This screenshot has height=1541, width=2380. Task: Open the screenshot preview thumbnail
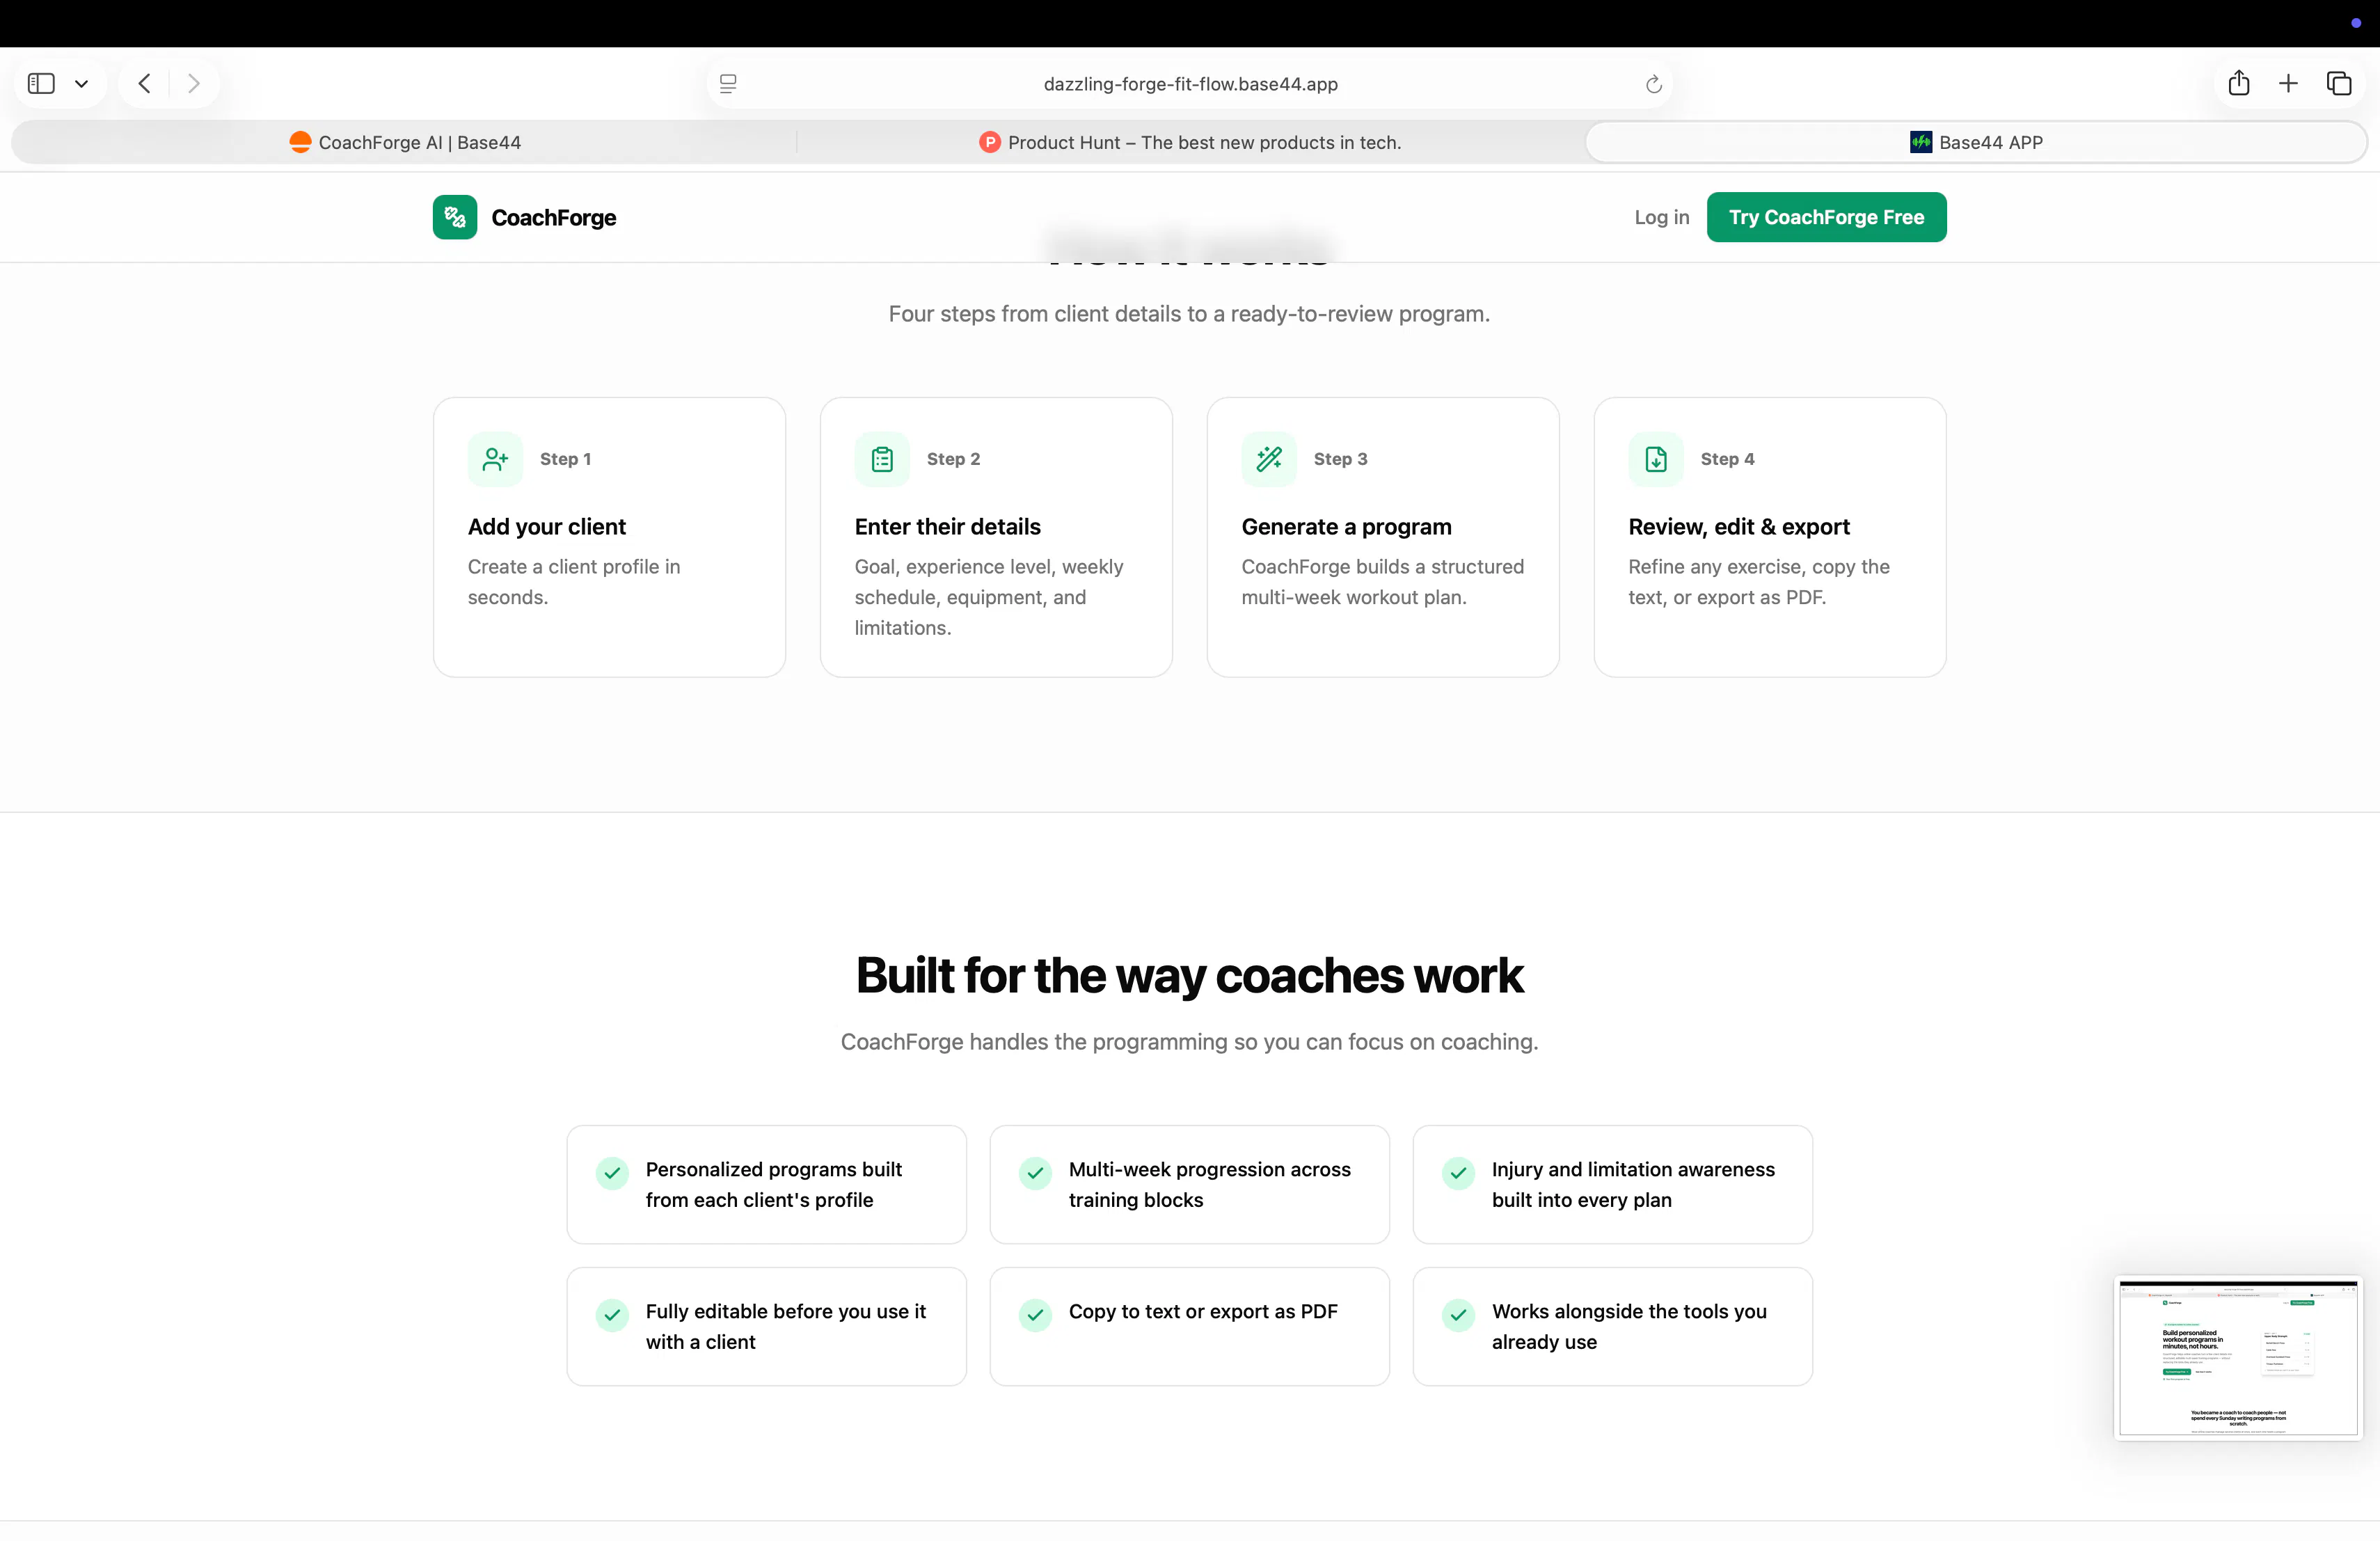pos(2238,1358)
